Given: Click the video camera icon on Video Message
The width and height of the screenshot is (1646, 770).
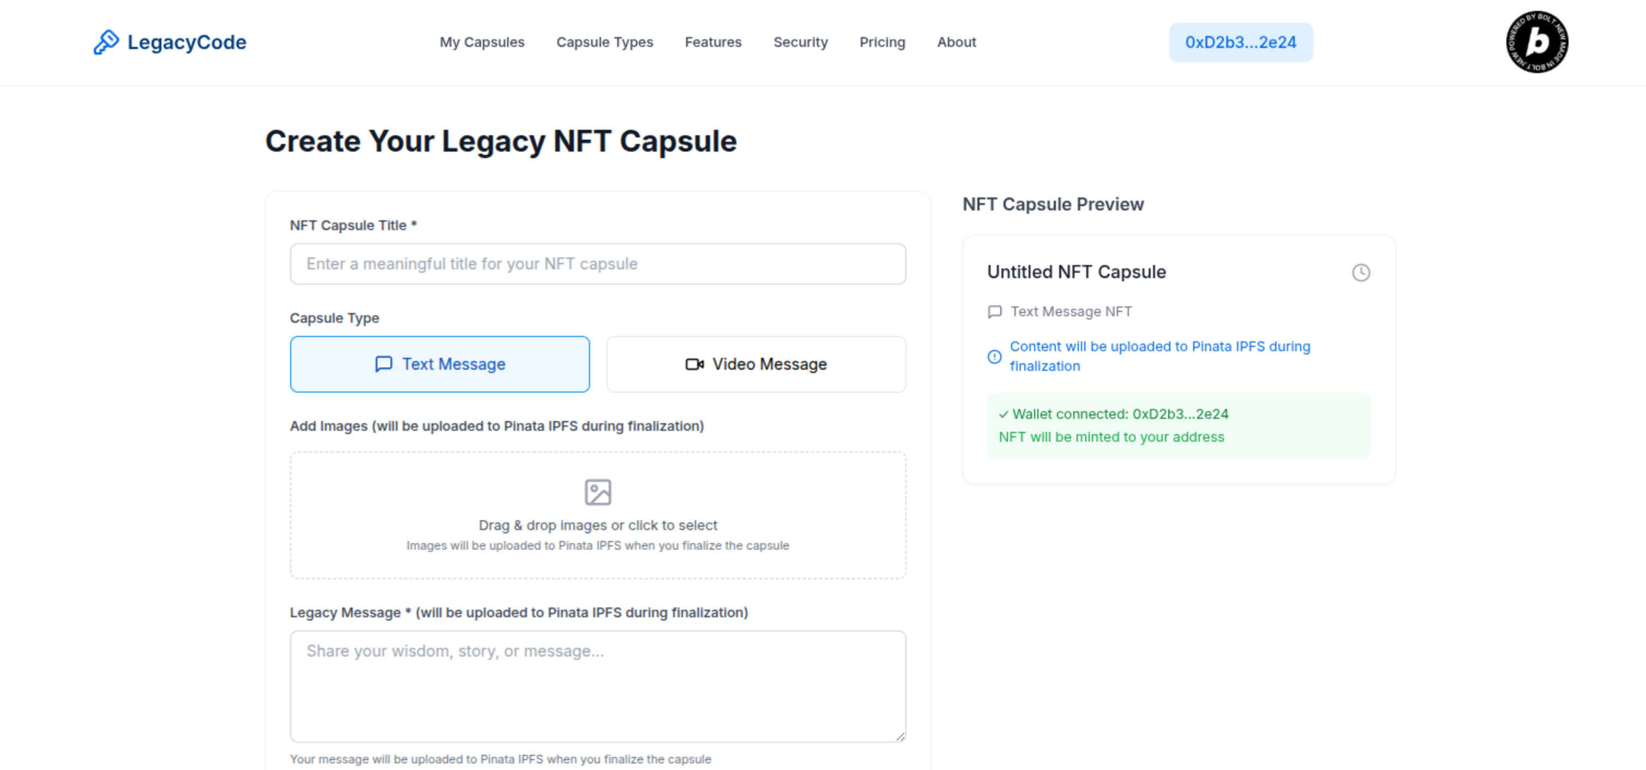Looking at the screenshot, I should tap(694, 364).
